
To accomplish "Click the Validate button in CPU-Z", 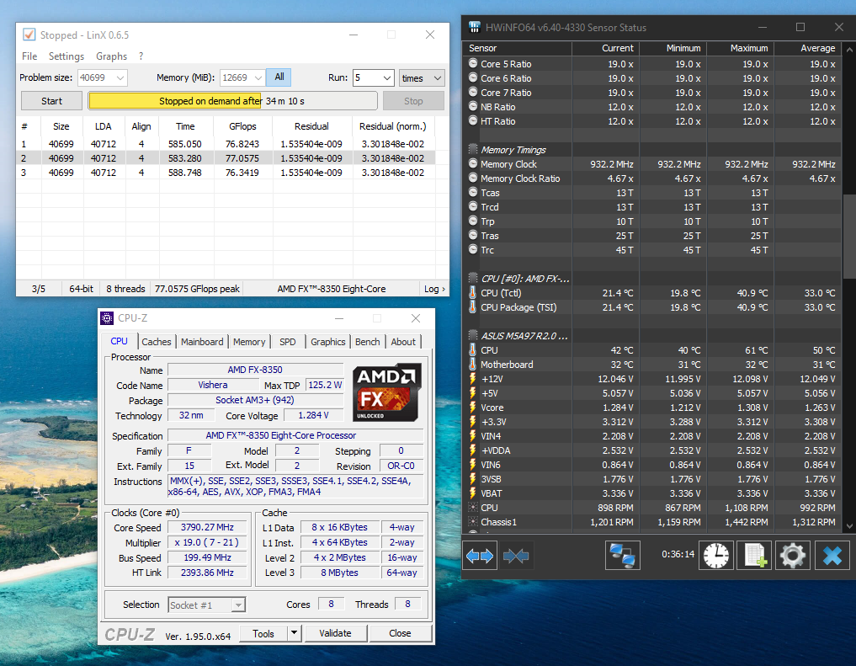I will (335, 633).
